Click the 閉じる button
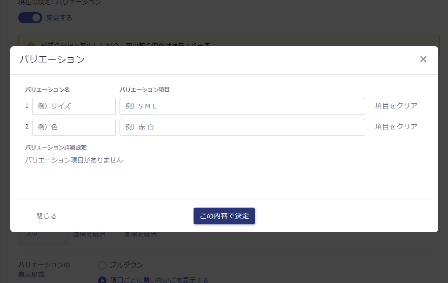The height and width of the screenshot is (283, 448). point(47,216)
